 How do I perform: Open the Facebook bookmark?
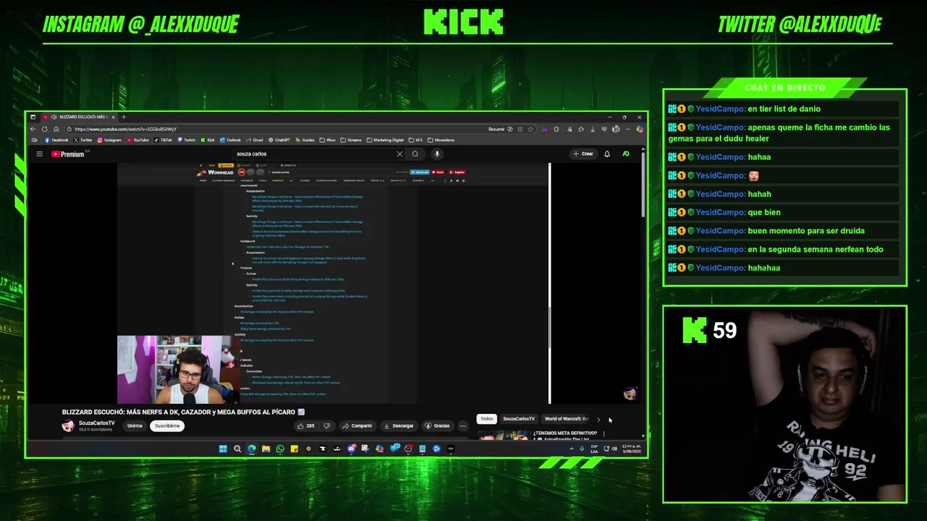(56, 140)
